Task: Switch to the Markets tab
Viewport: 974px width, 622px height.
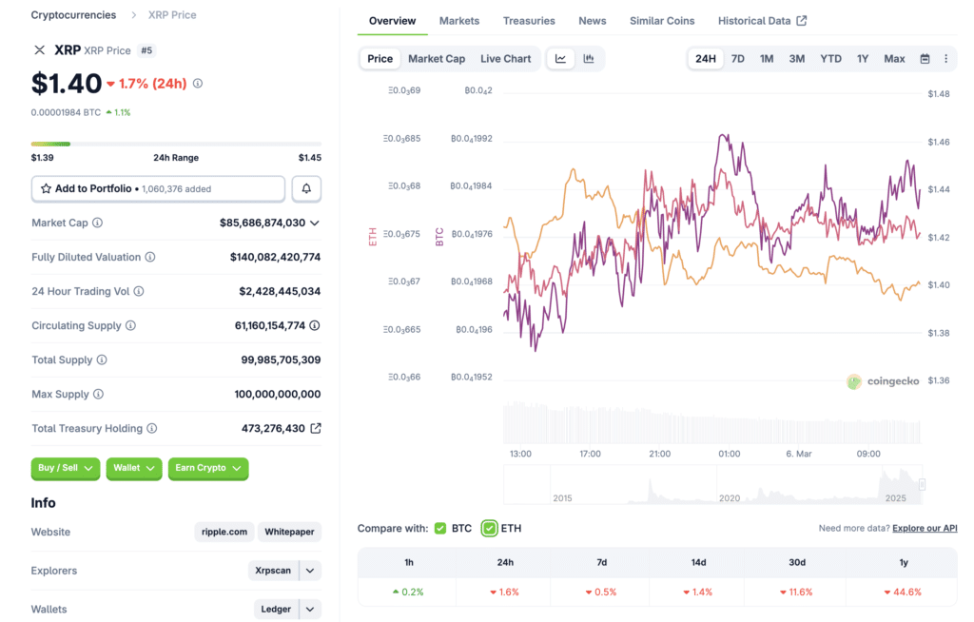Action: pyautogui.click(x=459, y=21)
